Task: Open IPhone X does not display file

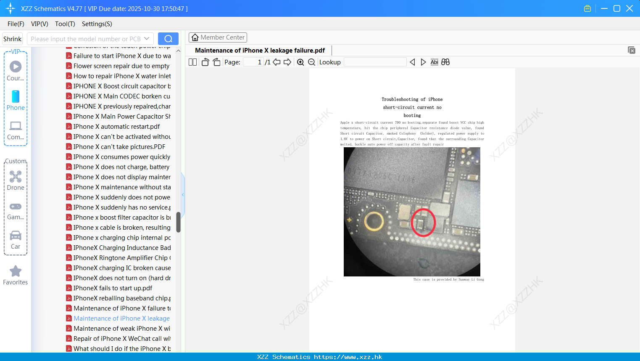Action: click(119, 177)
